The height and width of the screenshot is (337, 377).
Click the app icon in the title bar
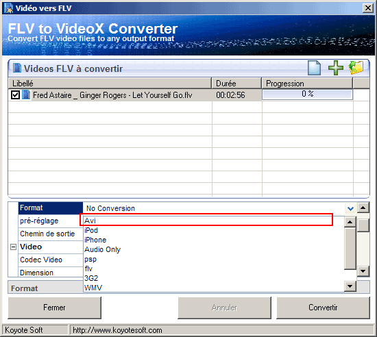(9, 8)
